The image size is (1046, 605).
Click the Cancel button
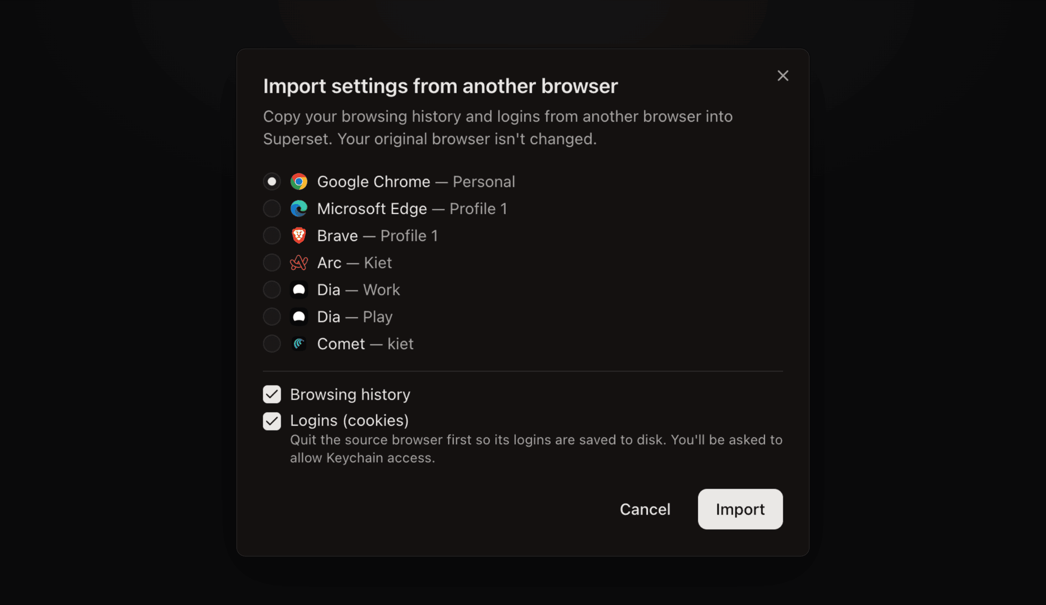point(645,509)
